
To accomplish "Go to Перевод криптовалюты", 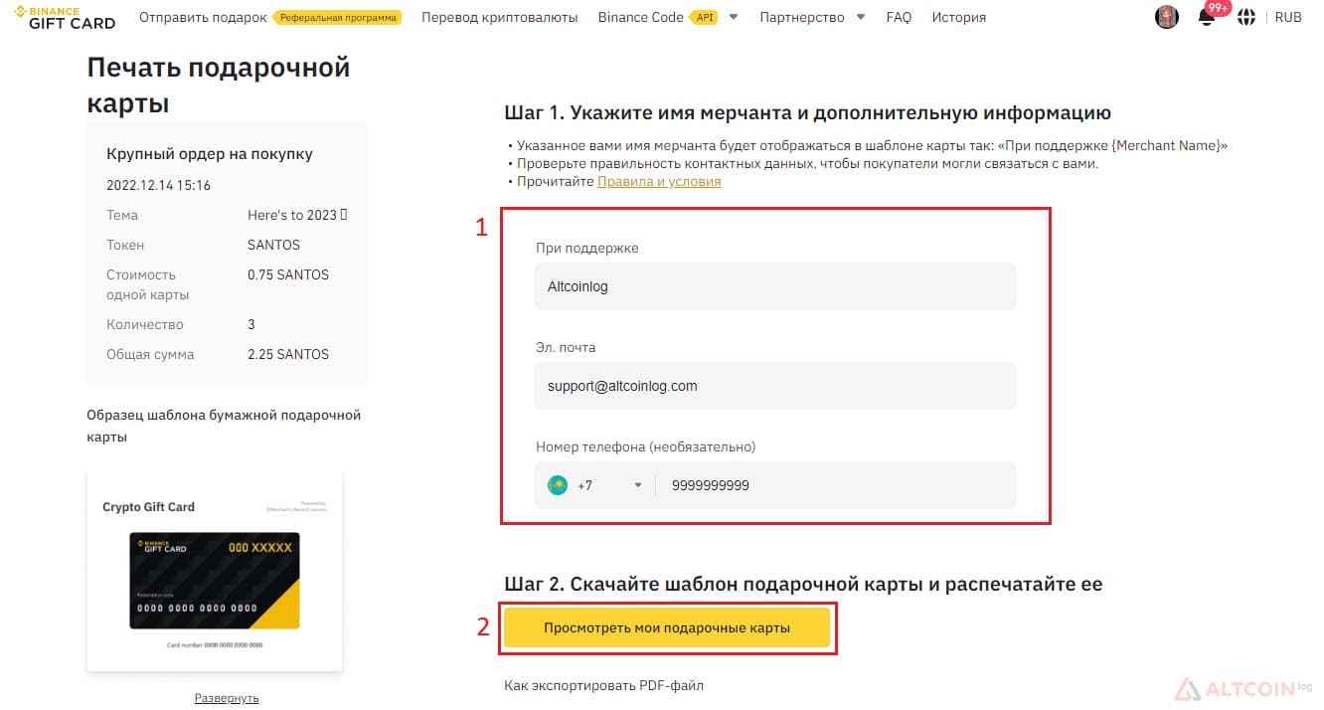I will (499, 17).
